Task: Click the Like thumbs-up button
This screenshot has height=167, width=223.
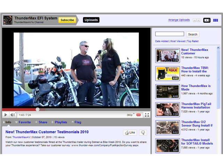Action: (x=130, y=133)
